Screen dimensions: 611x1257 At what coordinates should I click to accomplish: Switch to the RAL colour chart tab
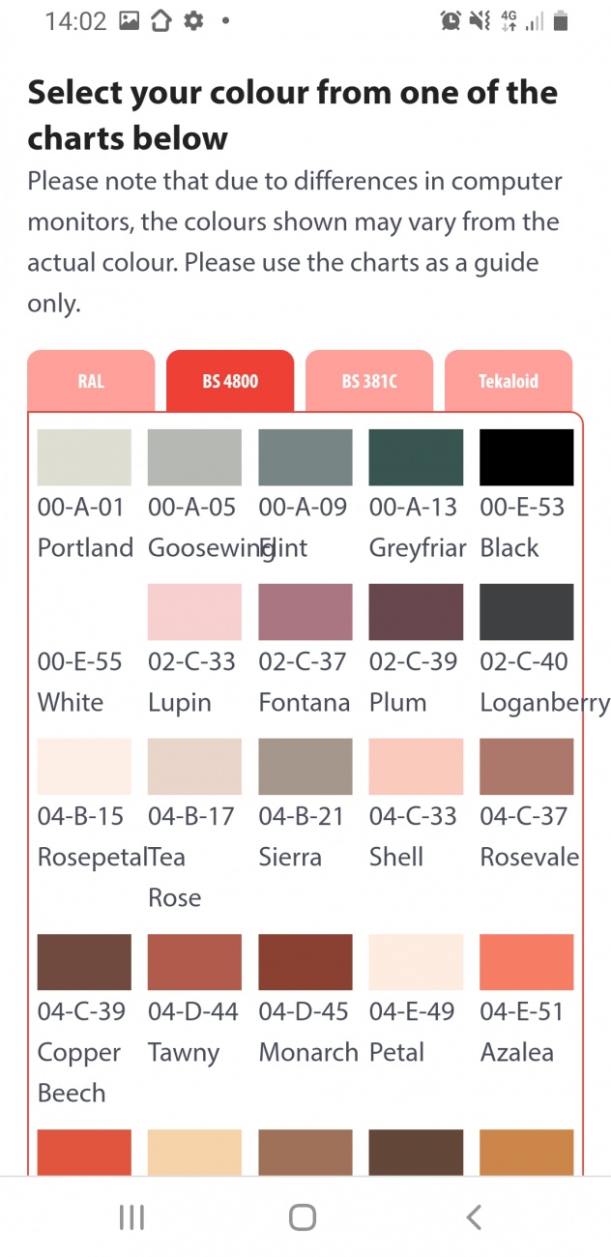(91, 381)
